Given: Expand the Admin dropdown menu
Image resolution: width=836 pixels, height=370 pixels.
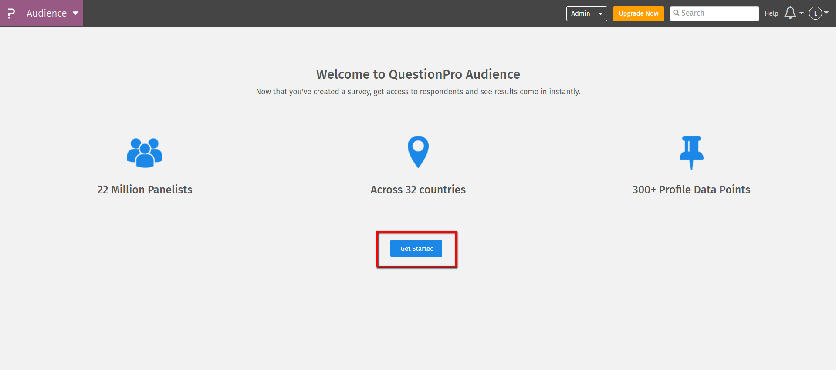Looking at the screenshot, I should coord(586,13).
